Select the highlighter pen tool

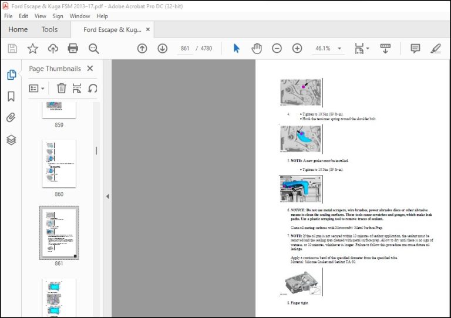coord(436,48)
